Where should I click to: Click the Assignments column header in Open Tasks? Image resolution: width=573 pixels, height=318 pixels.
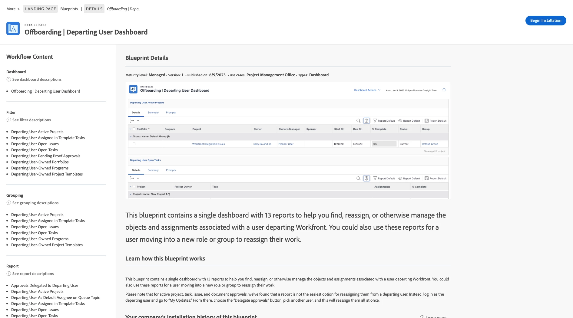(382, 187)
